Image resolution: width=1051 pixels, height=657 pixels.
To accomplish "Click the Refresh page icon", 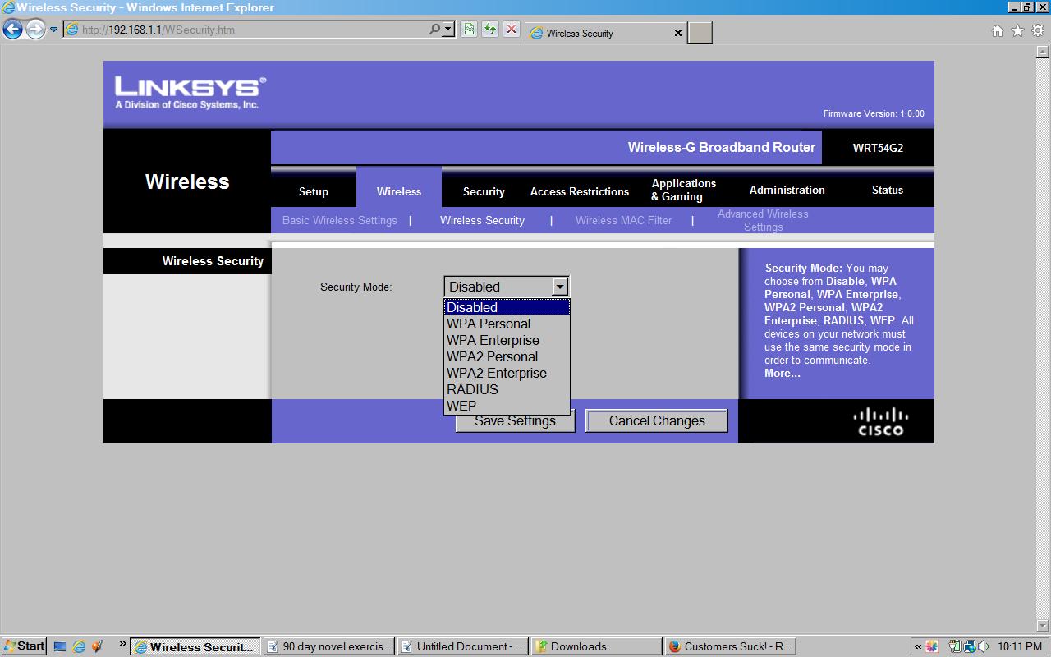I will tap(490, 30).
